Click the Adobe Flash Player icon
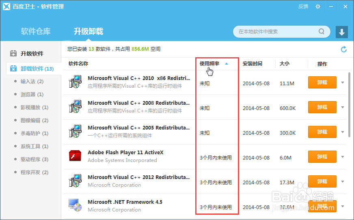Screen dimensions: 354x220 click(x=75, y=156)
